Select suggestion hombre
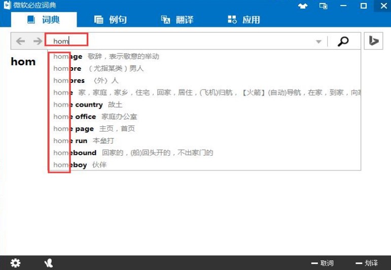The image size is (391, 270). tap(204, 68)
